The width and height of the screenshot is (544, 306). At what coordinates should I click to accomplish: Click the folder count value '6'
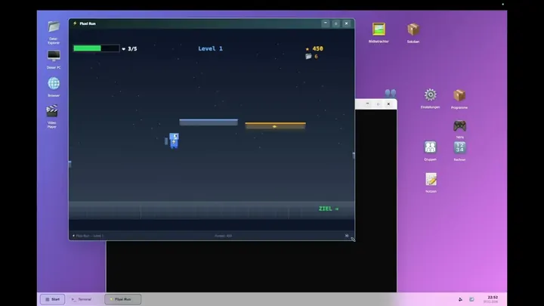(316, 56)
